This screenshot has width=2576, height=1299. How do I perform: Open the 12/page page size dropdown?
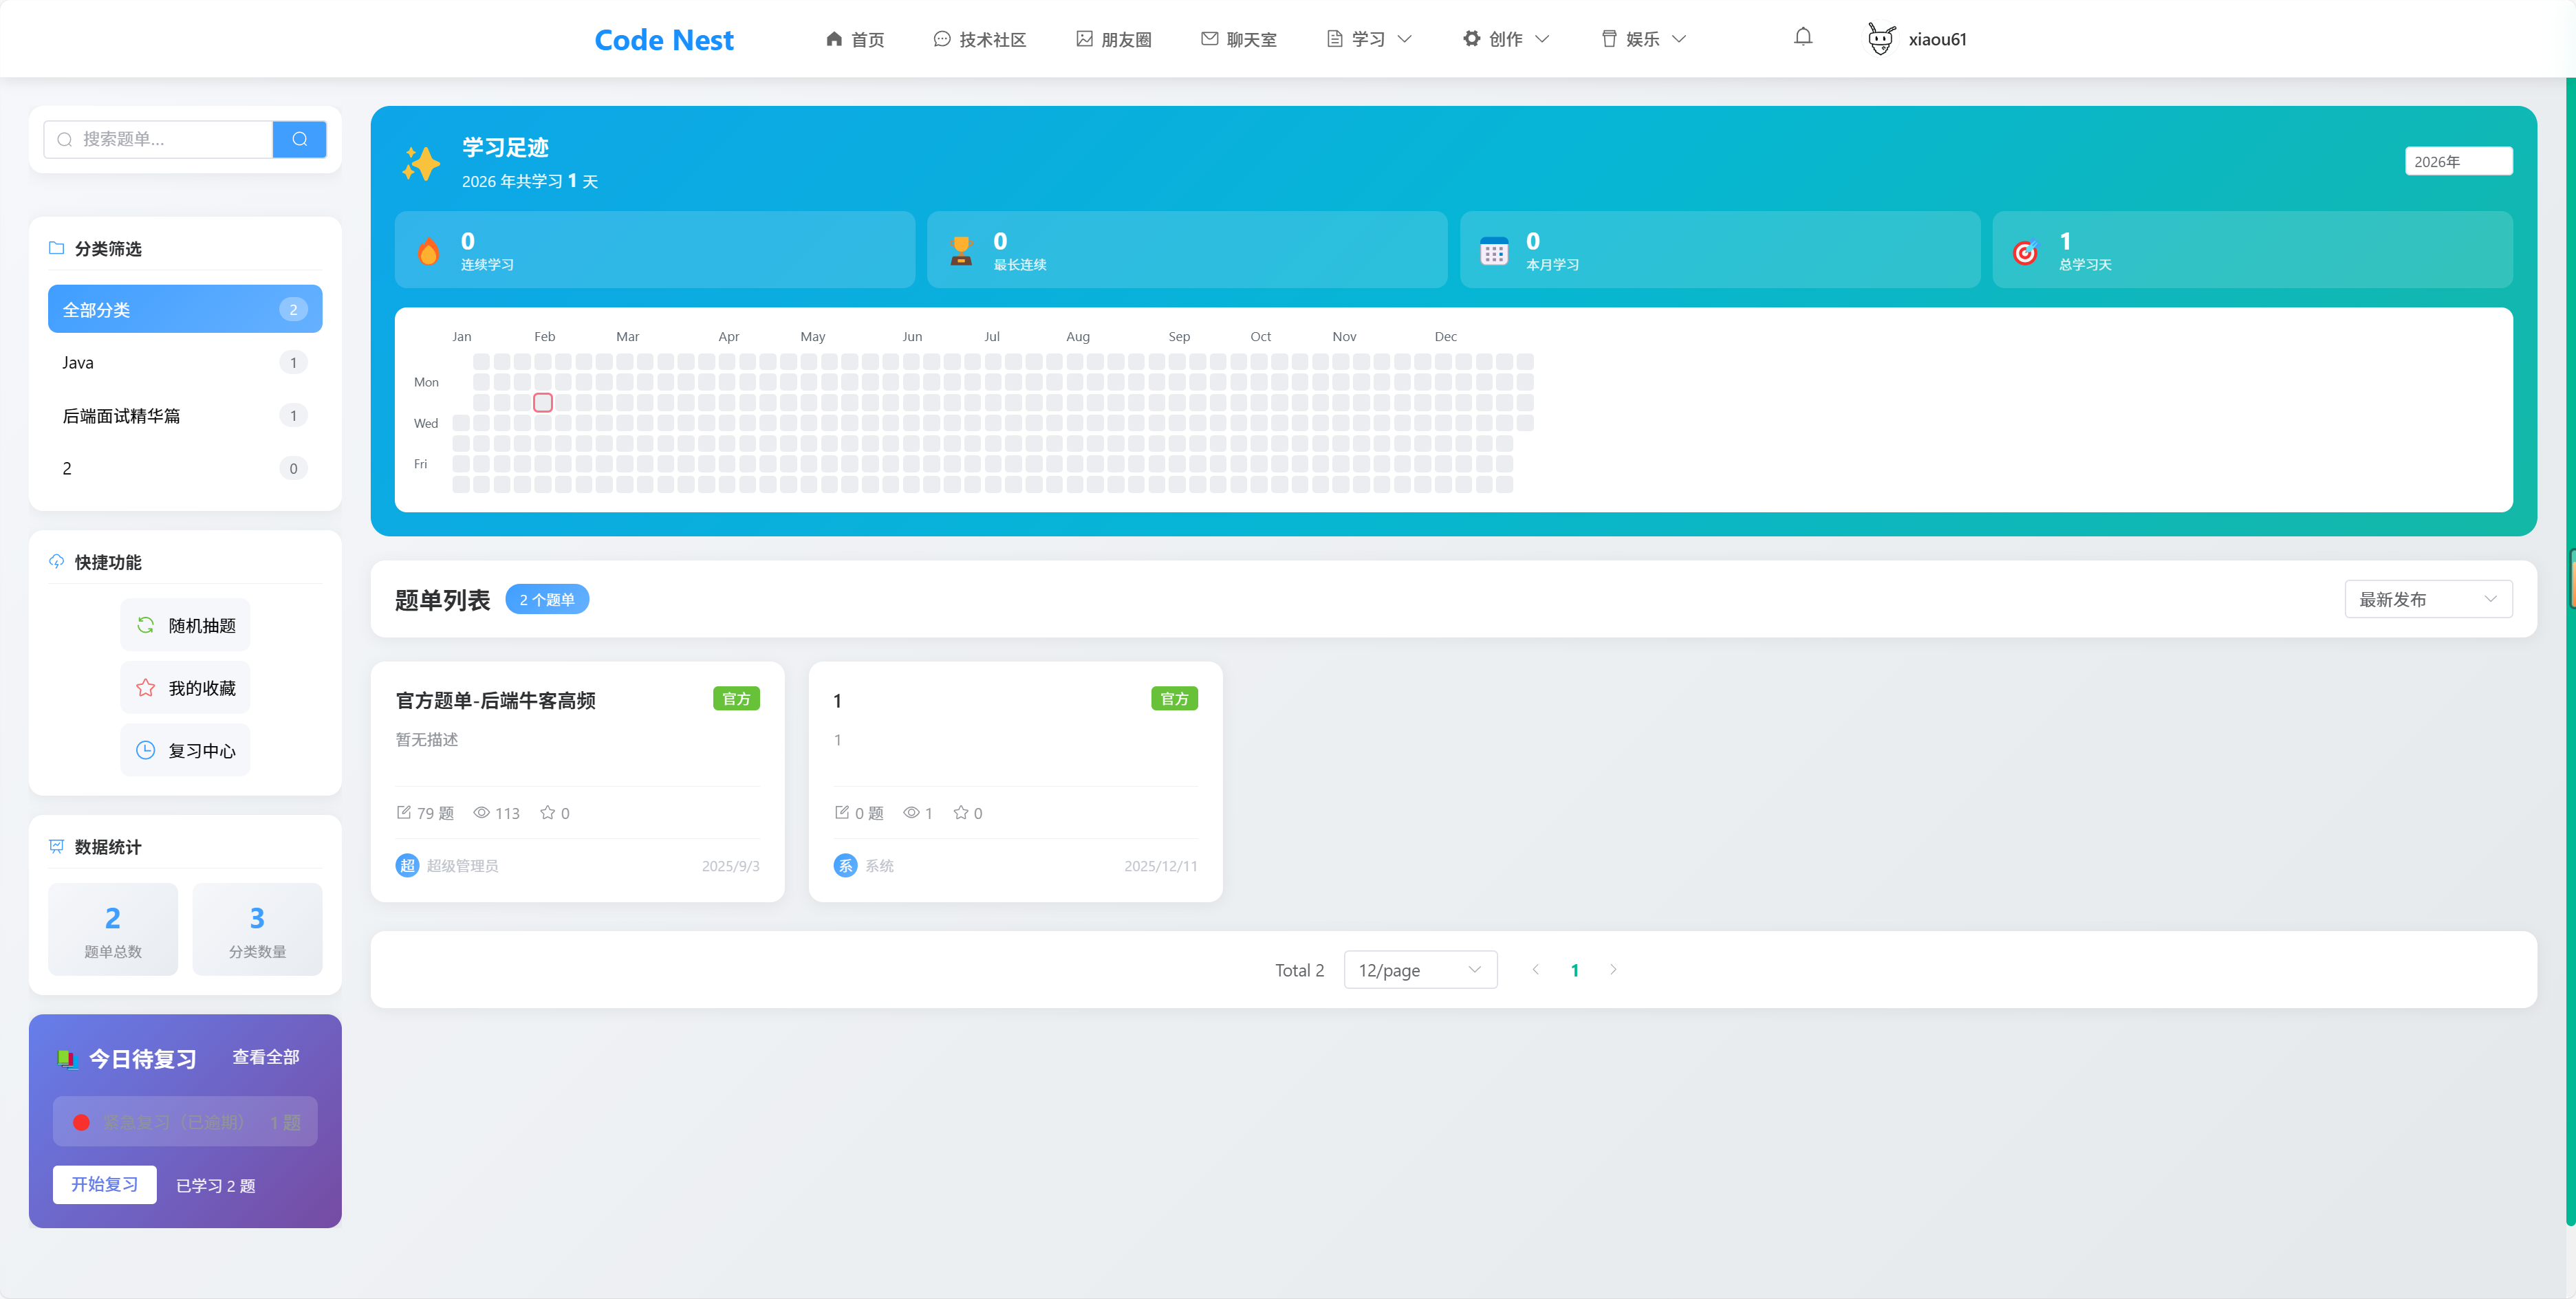coord(1419,970)
